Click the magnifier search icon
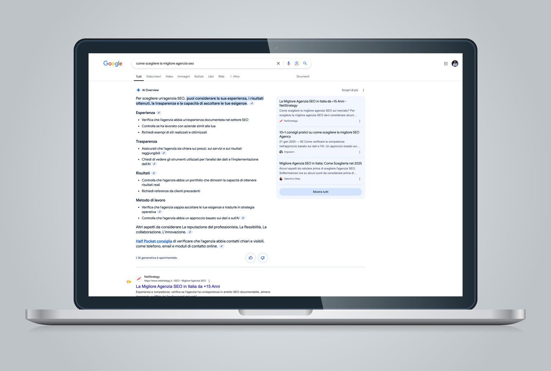The height and width of the screenshot is (371, 551). click(x=305, y=63)
